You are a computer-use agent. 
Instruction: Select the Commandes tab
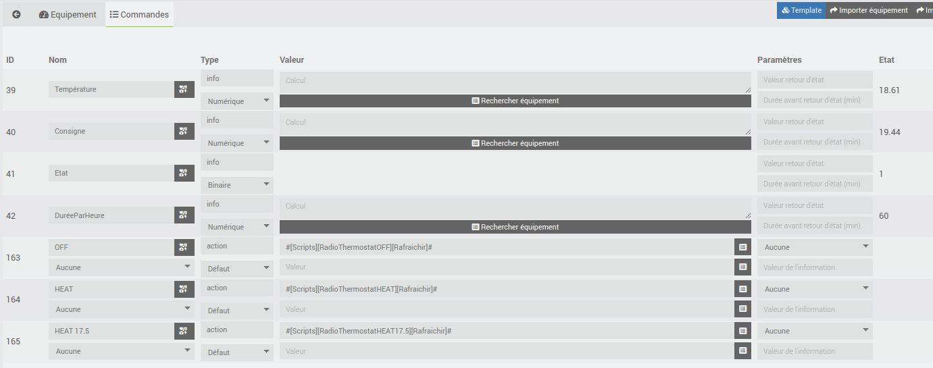point(139,14)
